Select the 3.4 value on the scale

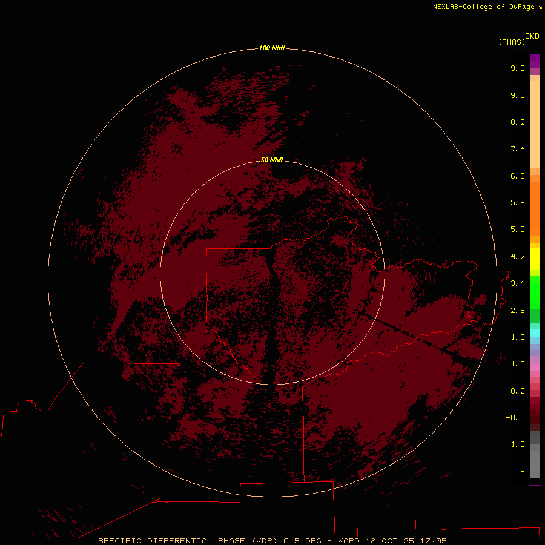[518, 283]
